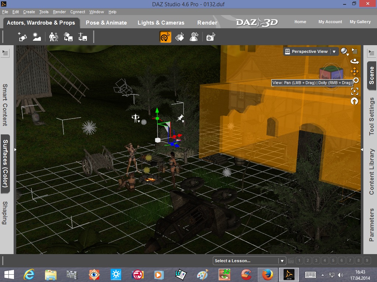This screenshot has width=377, height=282.
Task: Click the lesson clapperboard icon
Action: (x=291, y=260)
